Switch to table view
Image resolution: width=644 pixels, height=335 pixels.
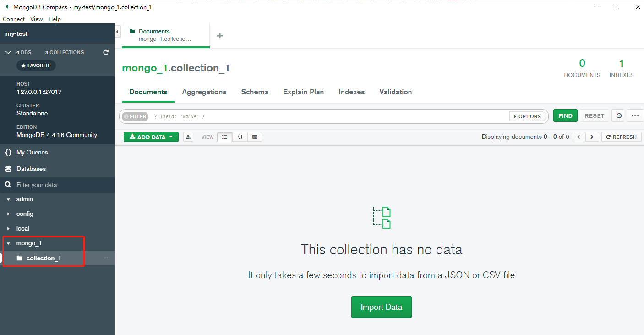pos(255,137)
